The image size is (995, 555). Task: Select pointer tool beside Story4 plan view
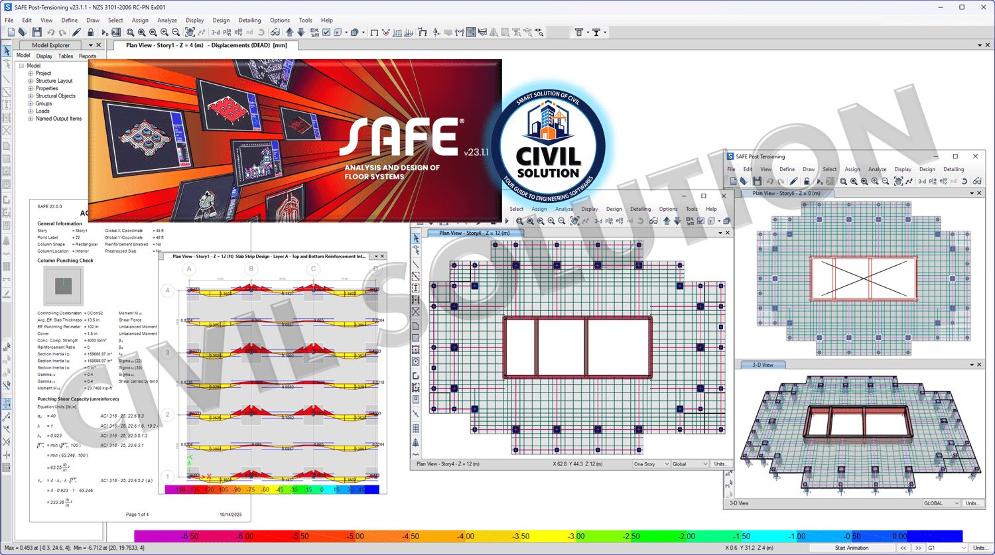(416, 239)
